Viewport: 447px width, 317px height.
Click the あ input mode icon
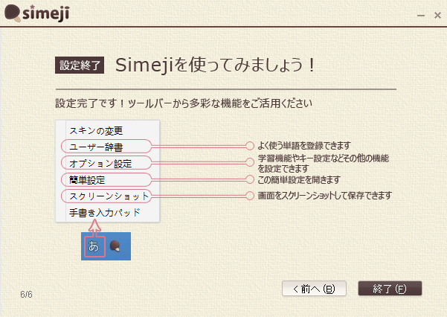(94, 245)
